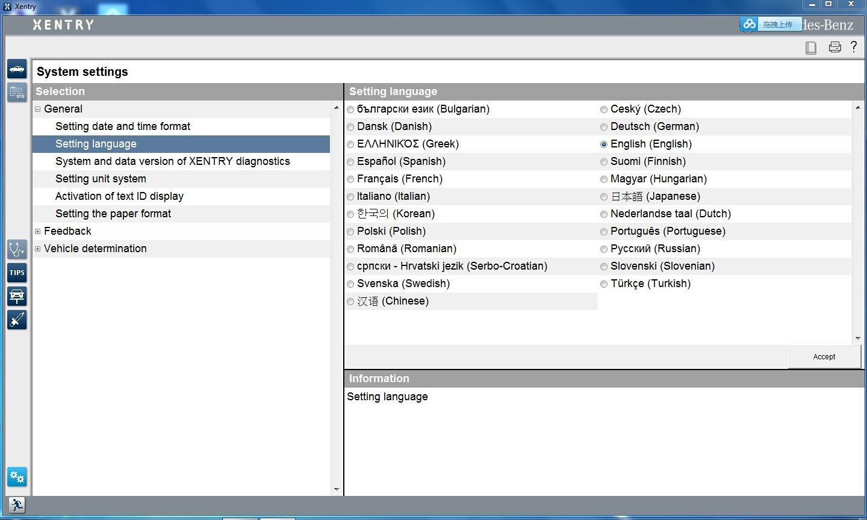Open help via question mark icon
The height and width of the screenshot is (520, 867).
coord(854,46)
